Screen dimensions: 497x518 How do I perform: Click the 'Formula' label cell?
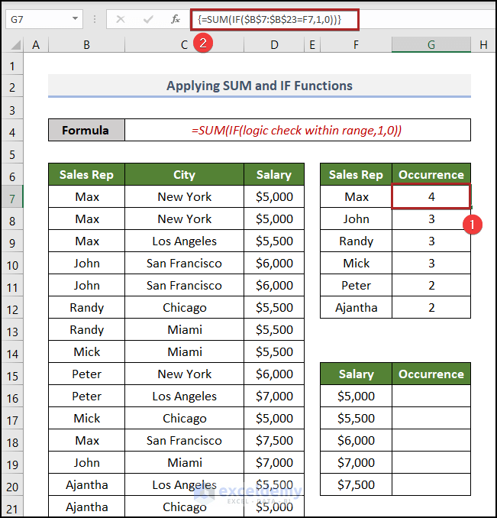pyautogui.click(x=86, y=130)
